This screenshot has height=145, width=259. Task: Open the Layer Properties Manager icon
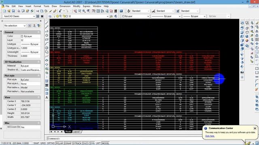pyautogui.click(x=50, y=16)
